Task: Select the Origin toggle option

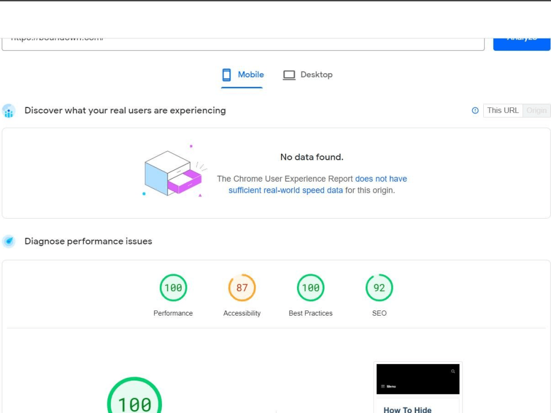Action: (536, 110)
